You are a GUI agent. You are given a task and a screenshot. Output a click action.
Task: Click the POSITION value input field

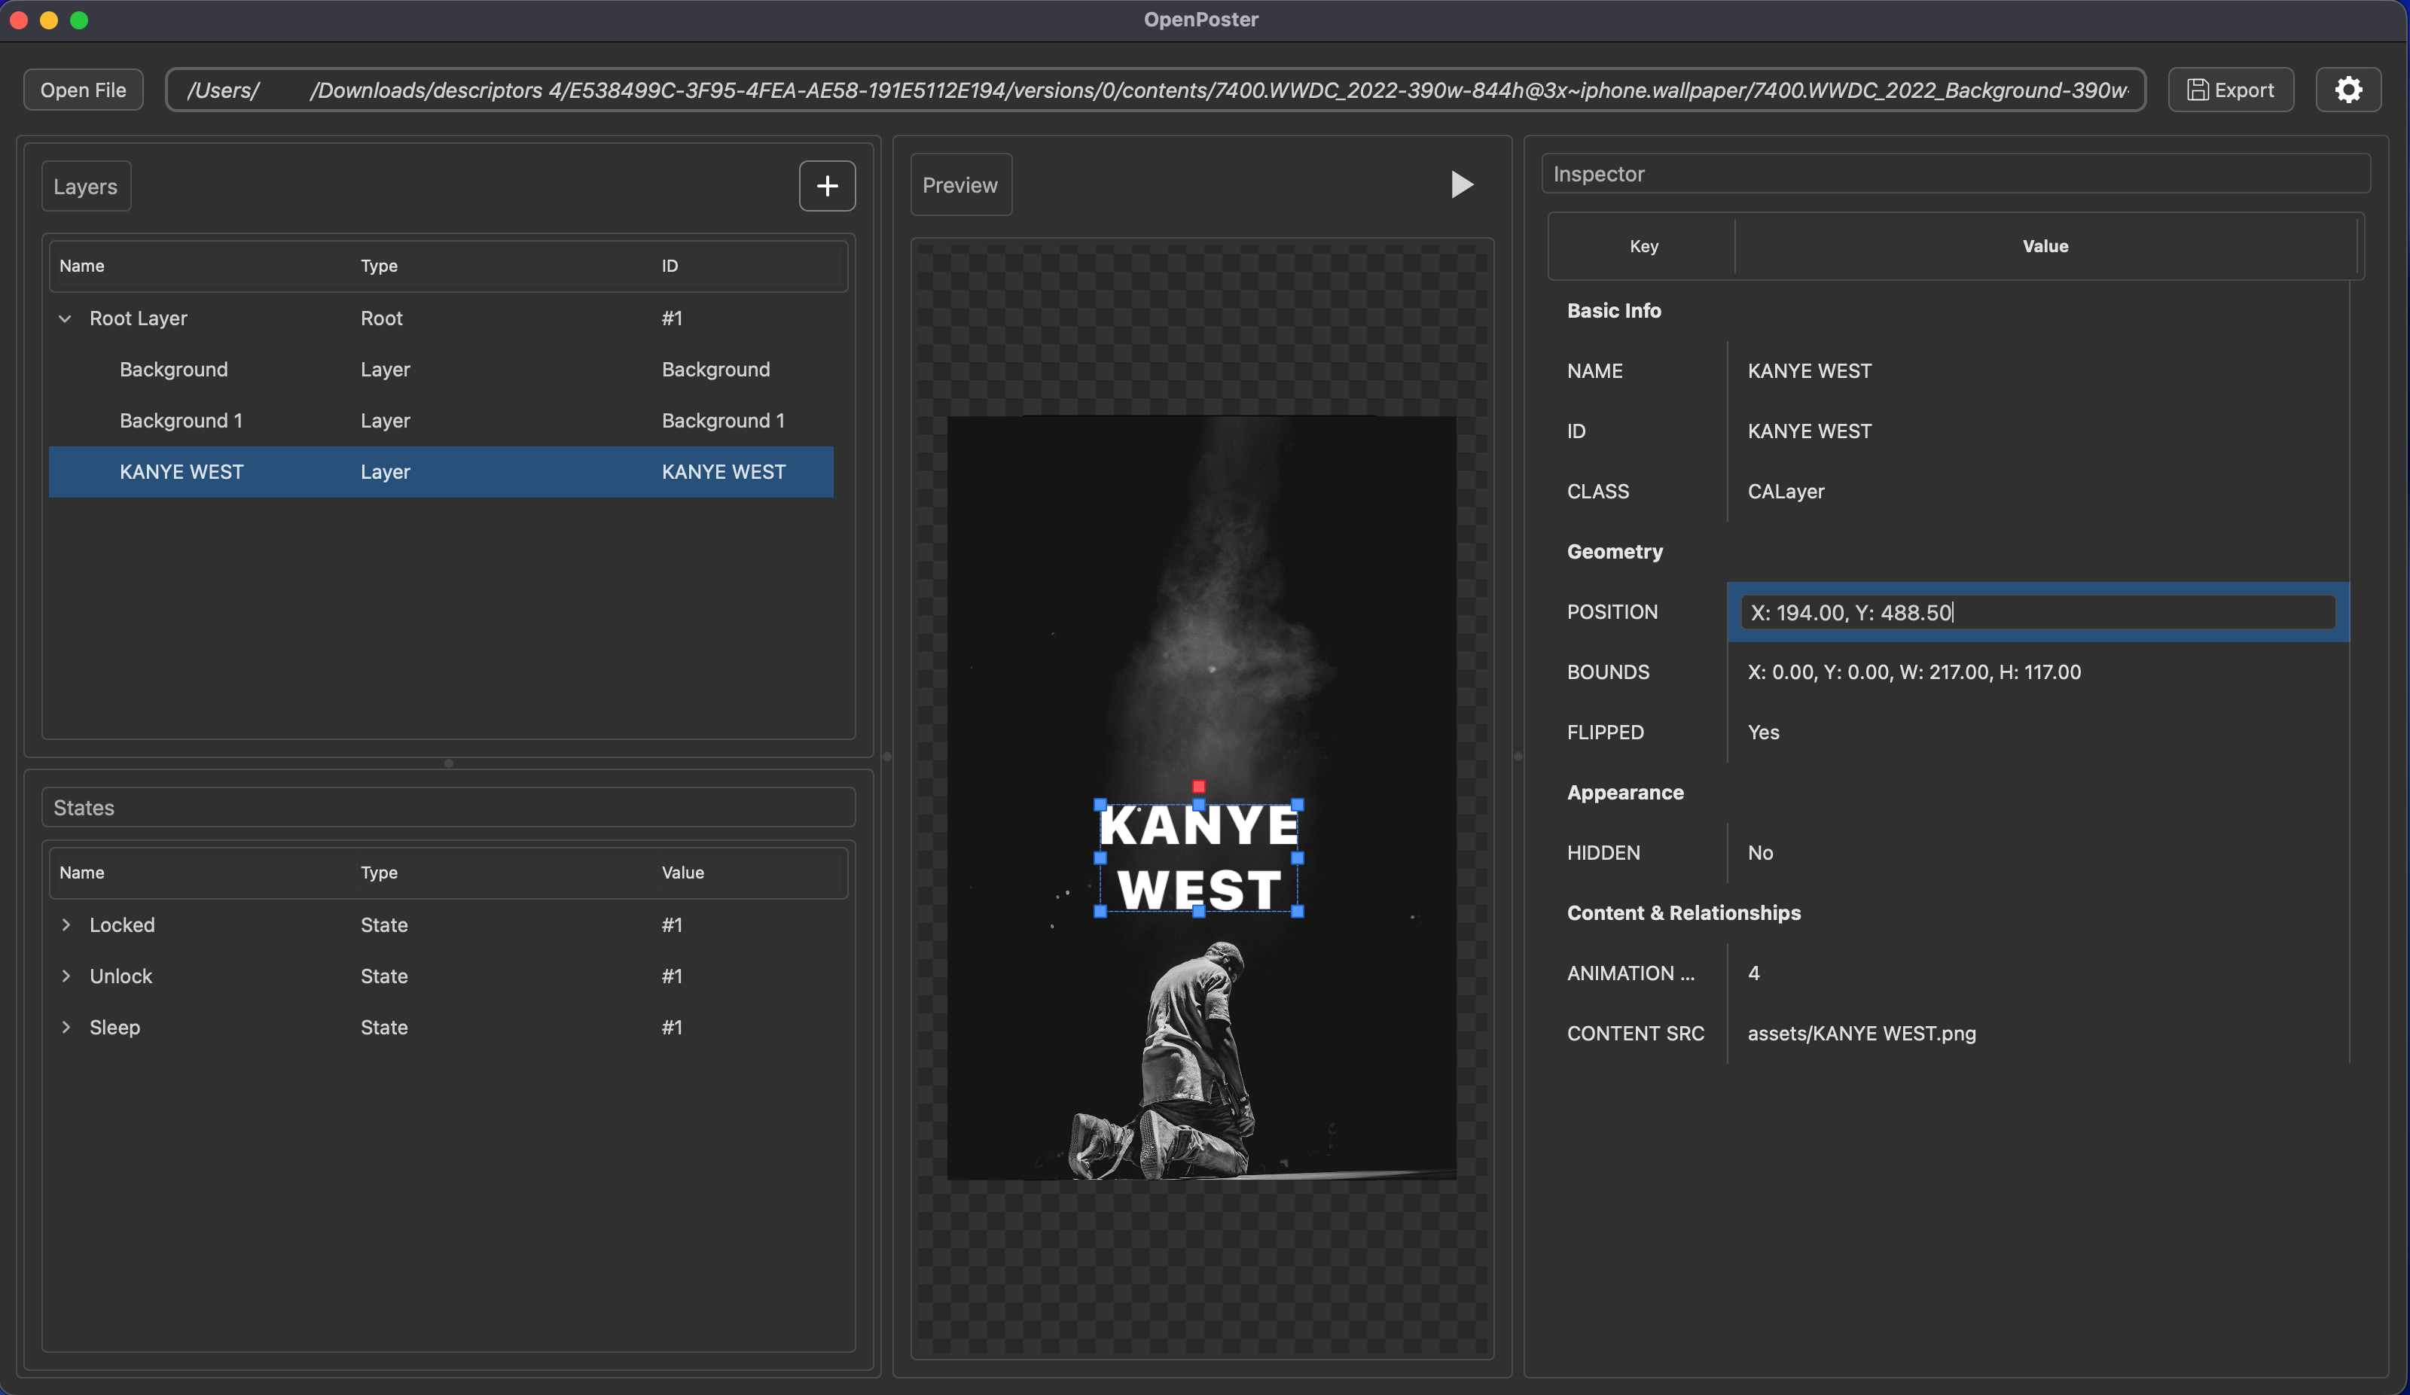2037,612
